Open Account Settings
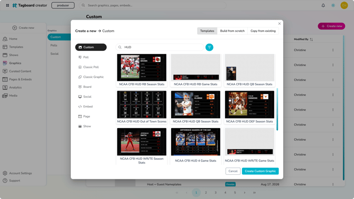Image resolution: width=354 pixels, height=199 pixels. pyautogui.click(x=17, y=173)
